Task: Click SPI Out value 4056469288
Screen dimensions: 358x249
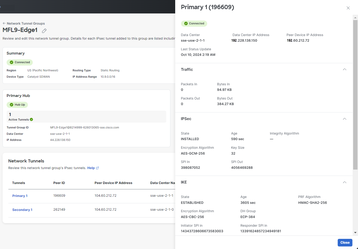Action: pyautogui.click(x=242, y=168)
